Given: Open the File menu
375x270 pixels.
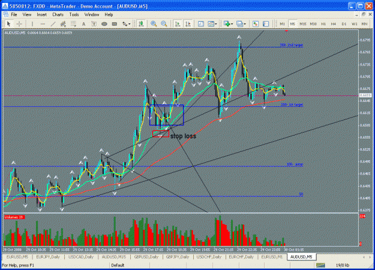Looking at the screenshot, I should (x=14, y=14).
